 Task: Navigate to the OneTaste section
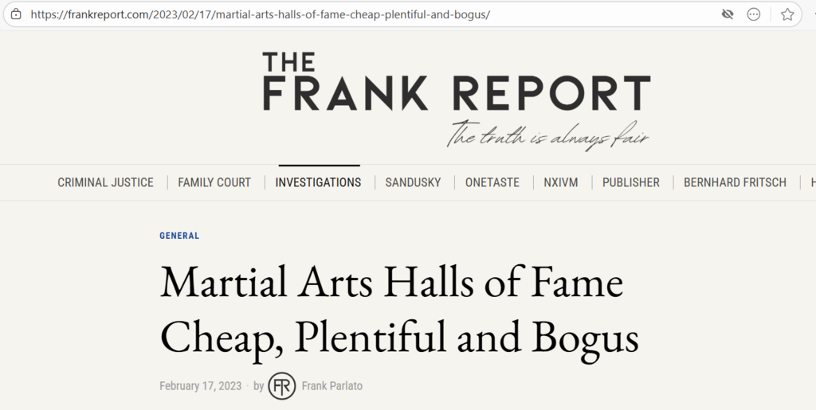tap(492, 182)
